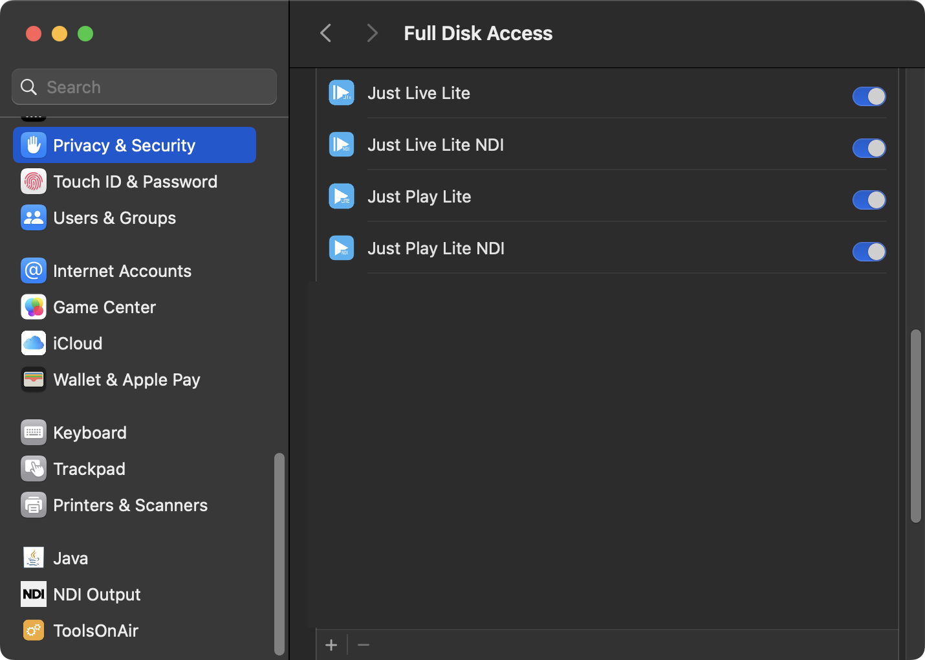Go forward with the right chevron

click(x=372, y=33)
